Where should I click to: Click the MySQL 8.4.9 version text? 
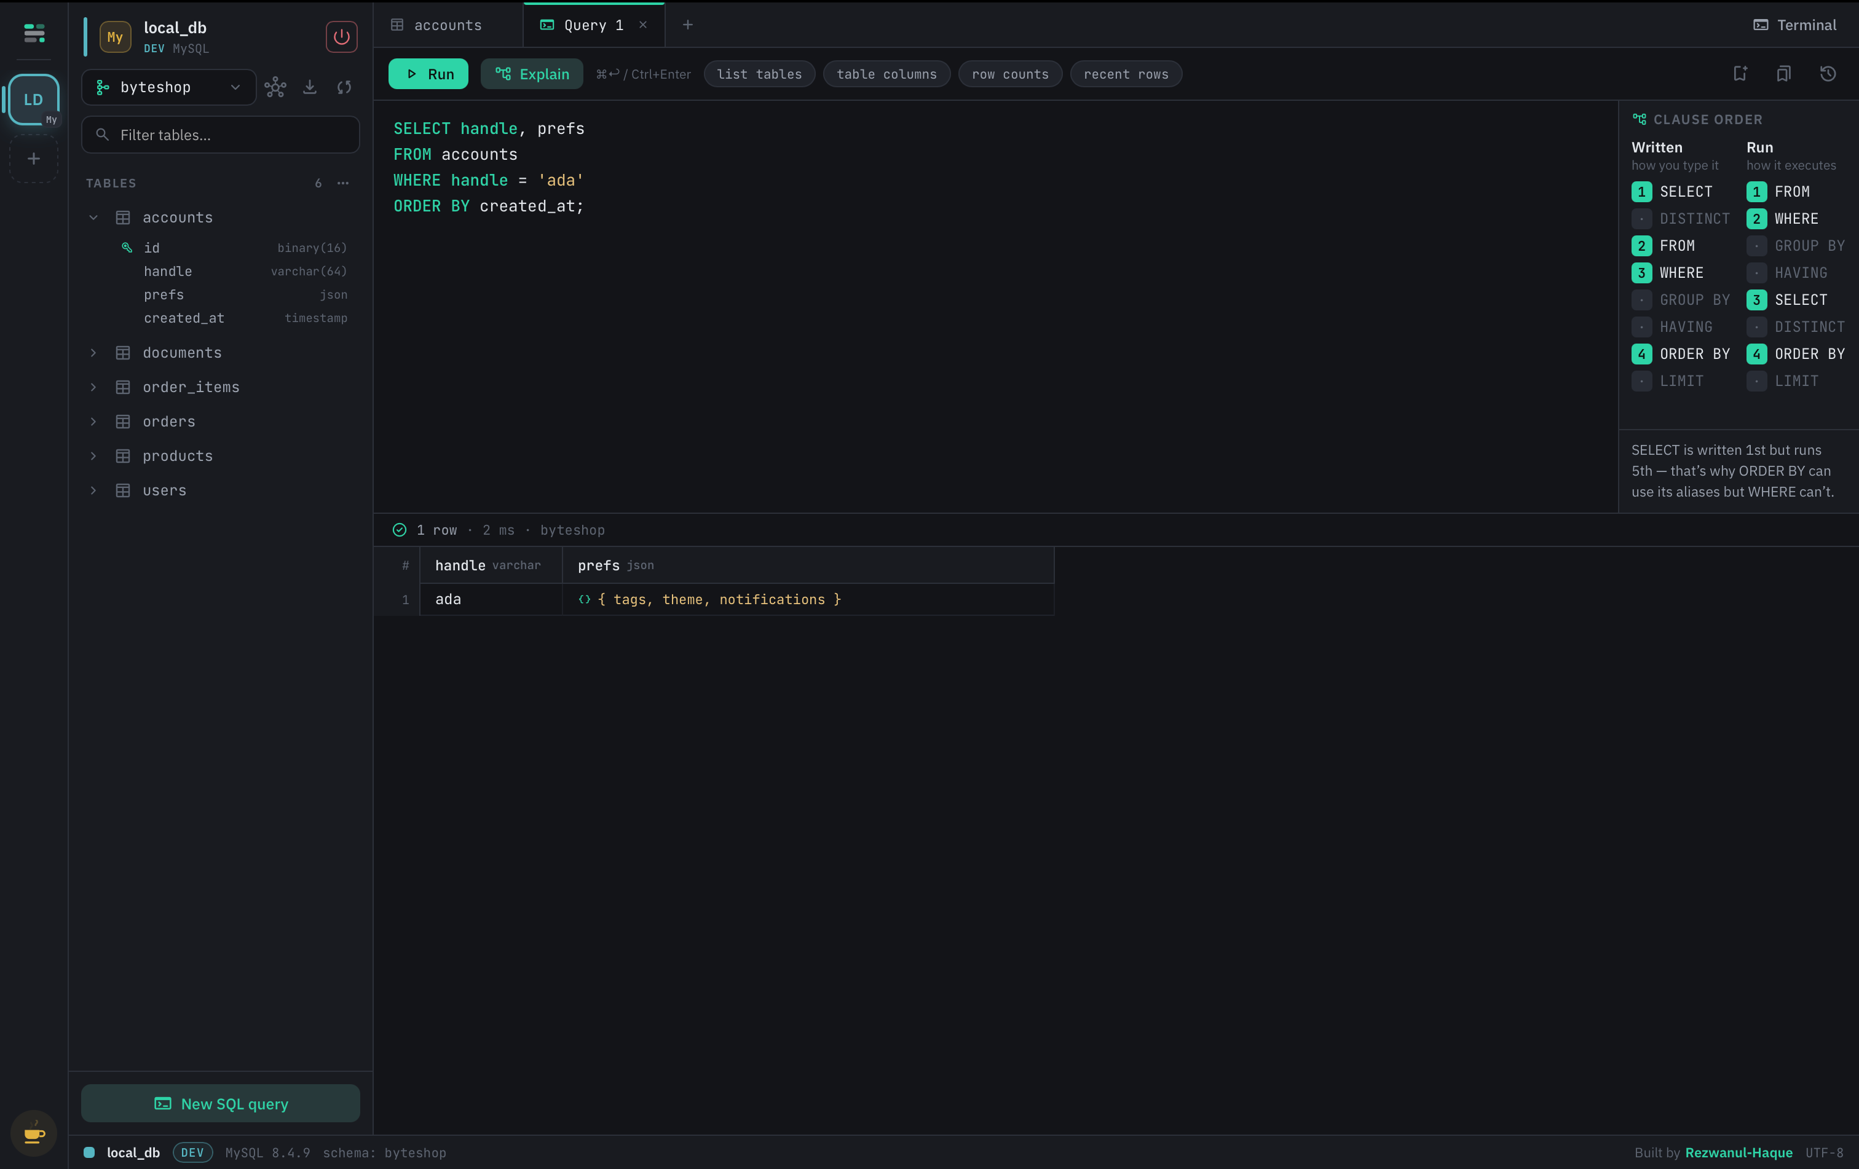(x=268, y=1152)
